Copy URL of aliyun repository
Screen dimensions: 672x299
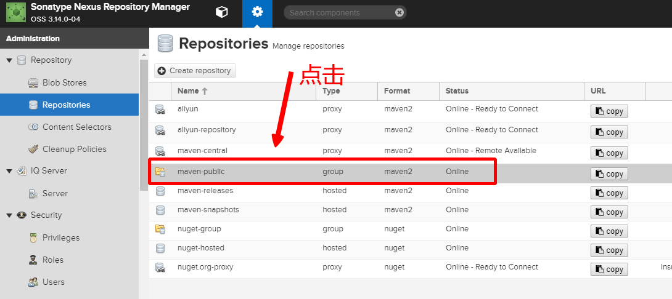610,111
